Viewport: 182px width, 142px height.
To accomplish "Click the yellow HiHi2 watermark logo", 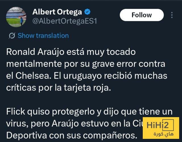I will pyautogui.click(x=161, y=128).
